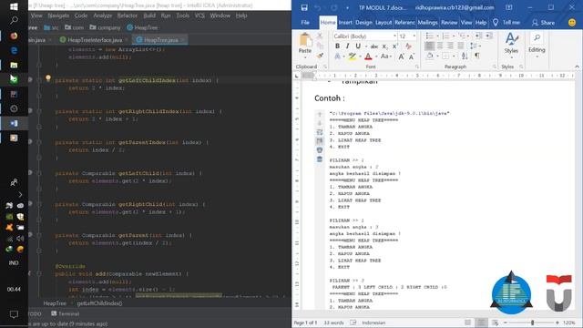Open the Design tab in Word
Image resolution: width=583 pixels, height=328 pixels.
363,23
